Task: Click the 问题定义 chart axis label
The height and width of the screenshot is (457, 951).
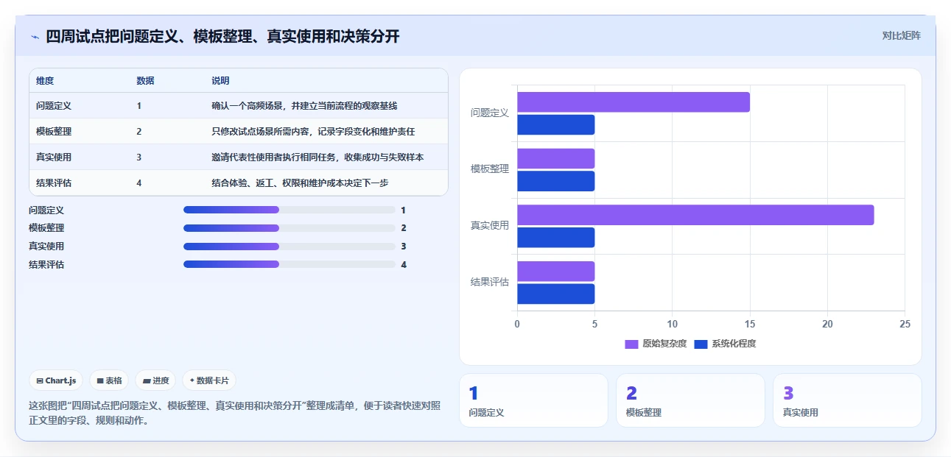Action: (x=490, y=113)
